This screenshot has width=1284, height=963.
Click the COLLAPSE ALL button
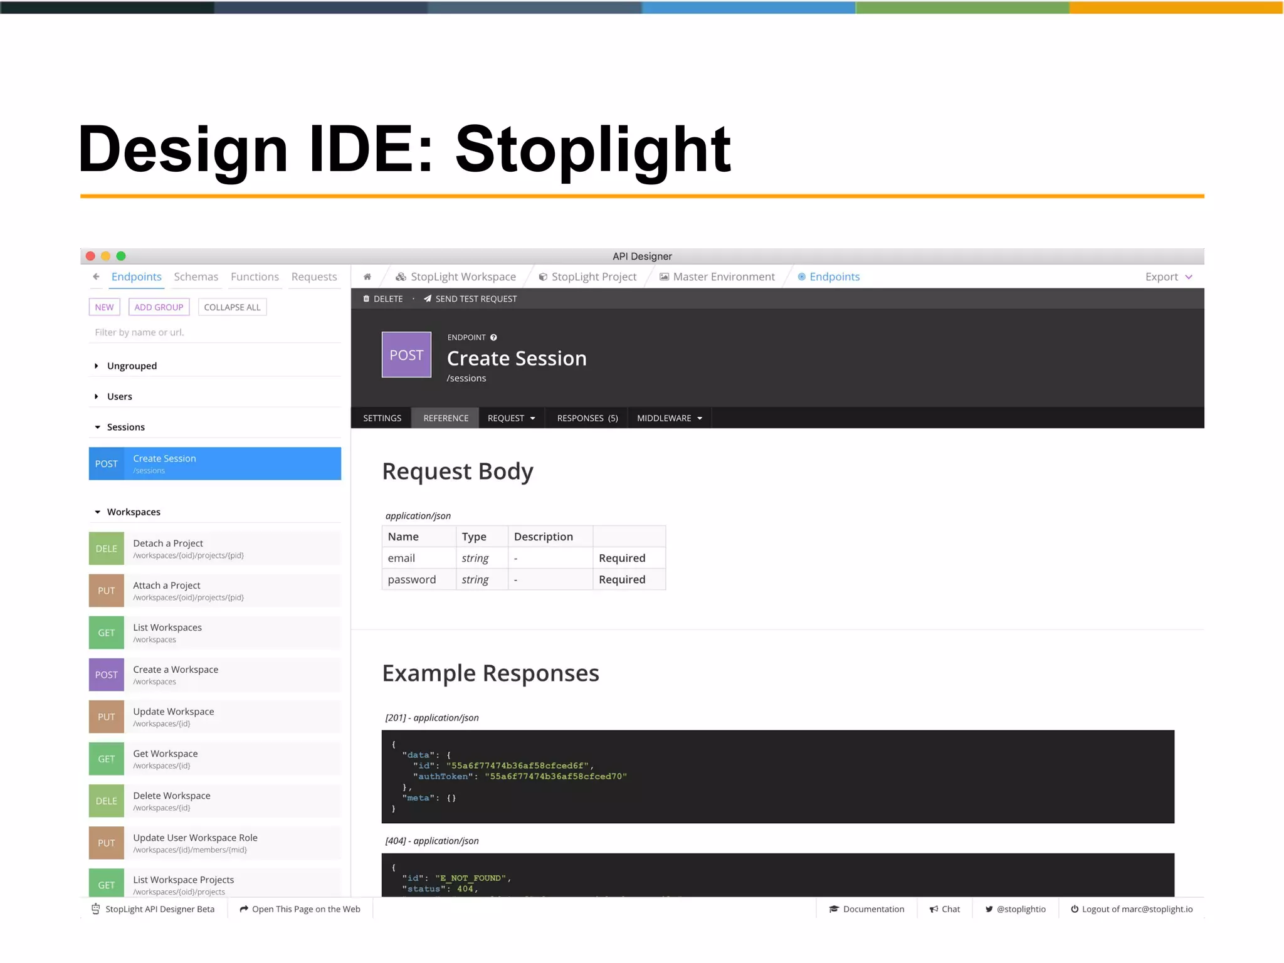pyautogui.click(x=232, y=307)
